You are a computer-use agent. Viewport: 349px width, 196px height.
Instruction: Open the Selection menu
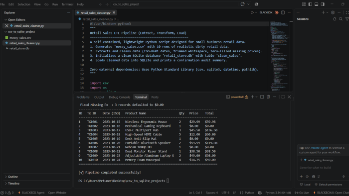(24, 4)
